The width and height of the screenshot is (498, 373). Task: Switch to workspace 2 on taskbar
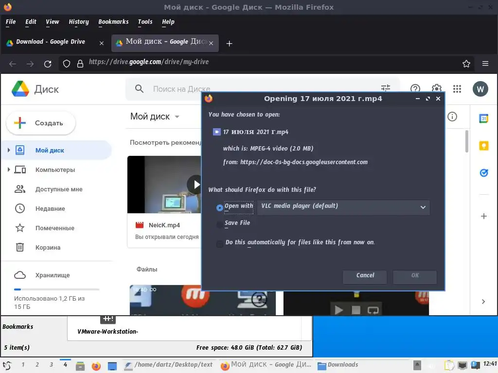coord(37,365)
